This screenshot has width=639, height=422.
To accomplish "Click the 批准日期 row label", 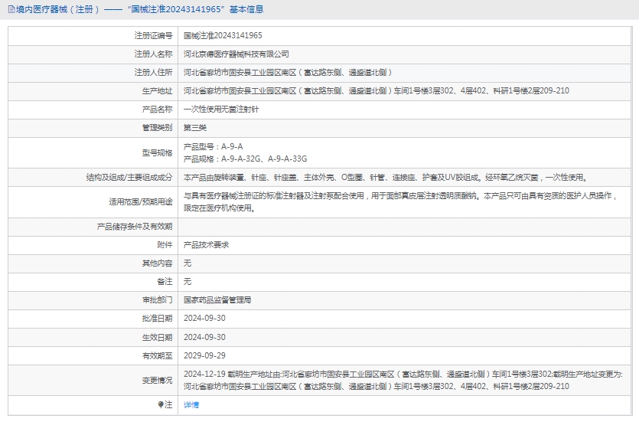I will (x=157, y=319).
